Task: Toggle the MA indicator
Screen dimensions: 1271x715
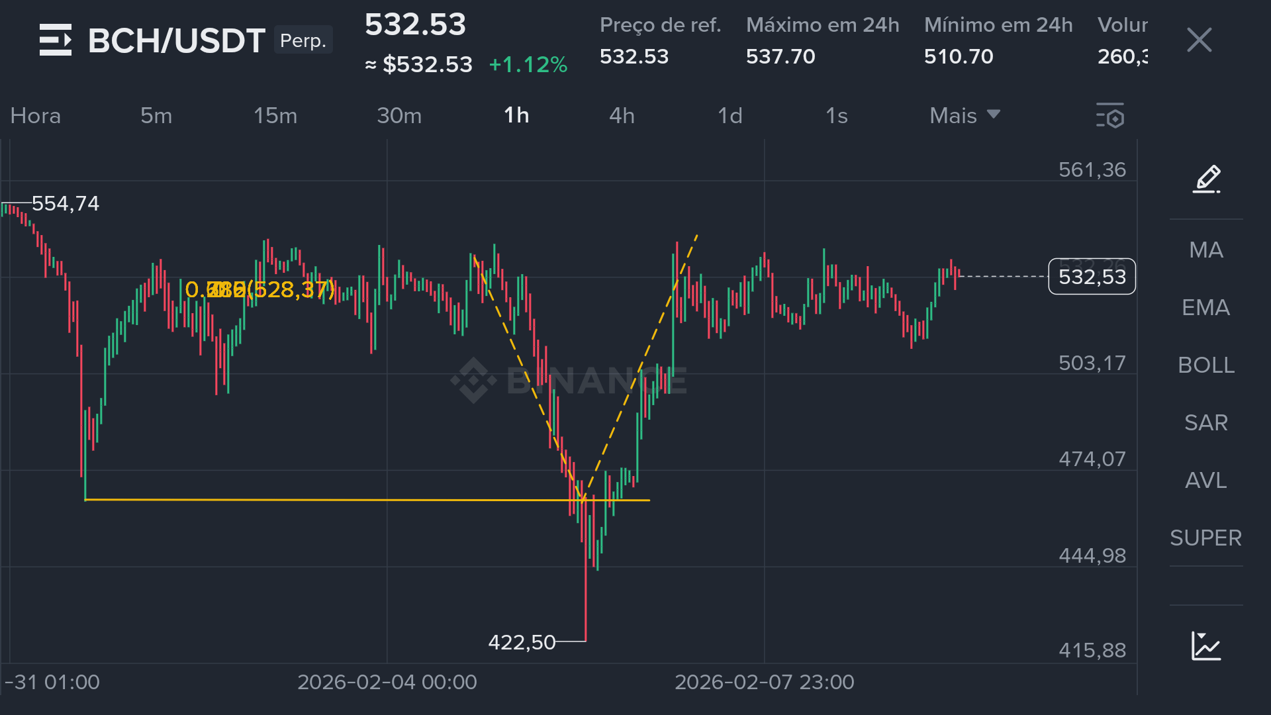Action: [1205, 250]
